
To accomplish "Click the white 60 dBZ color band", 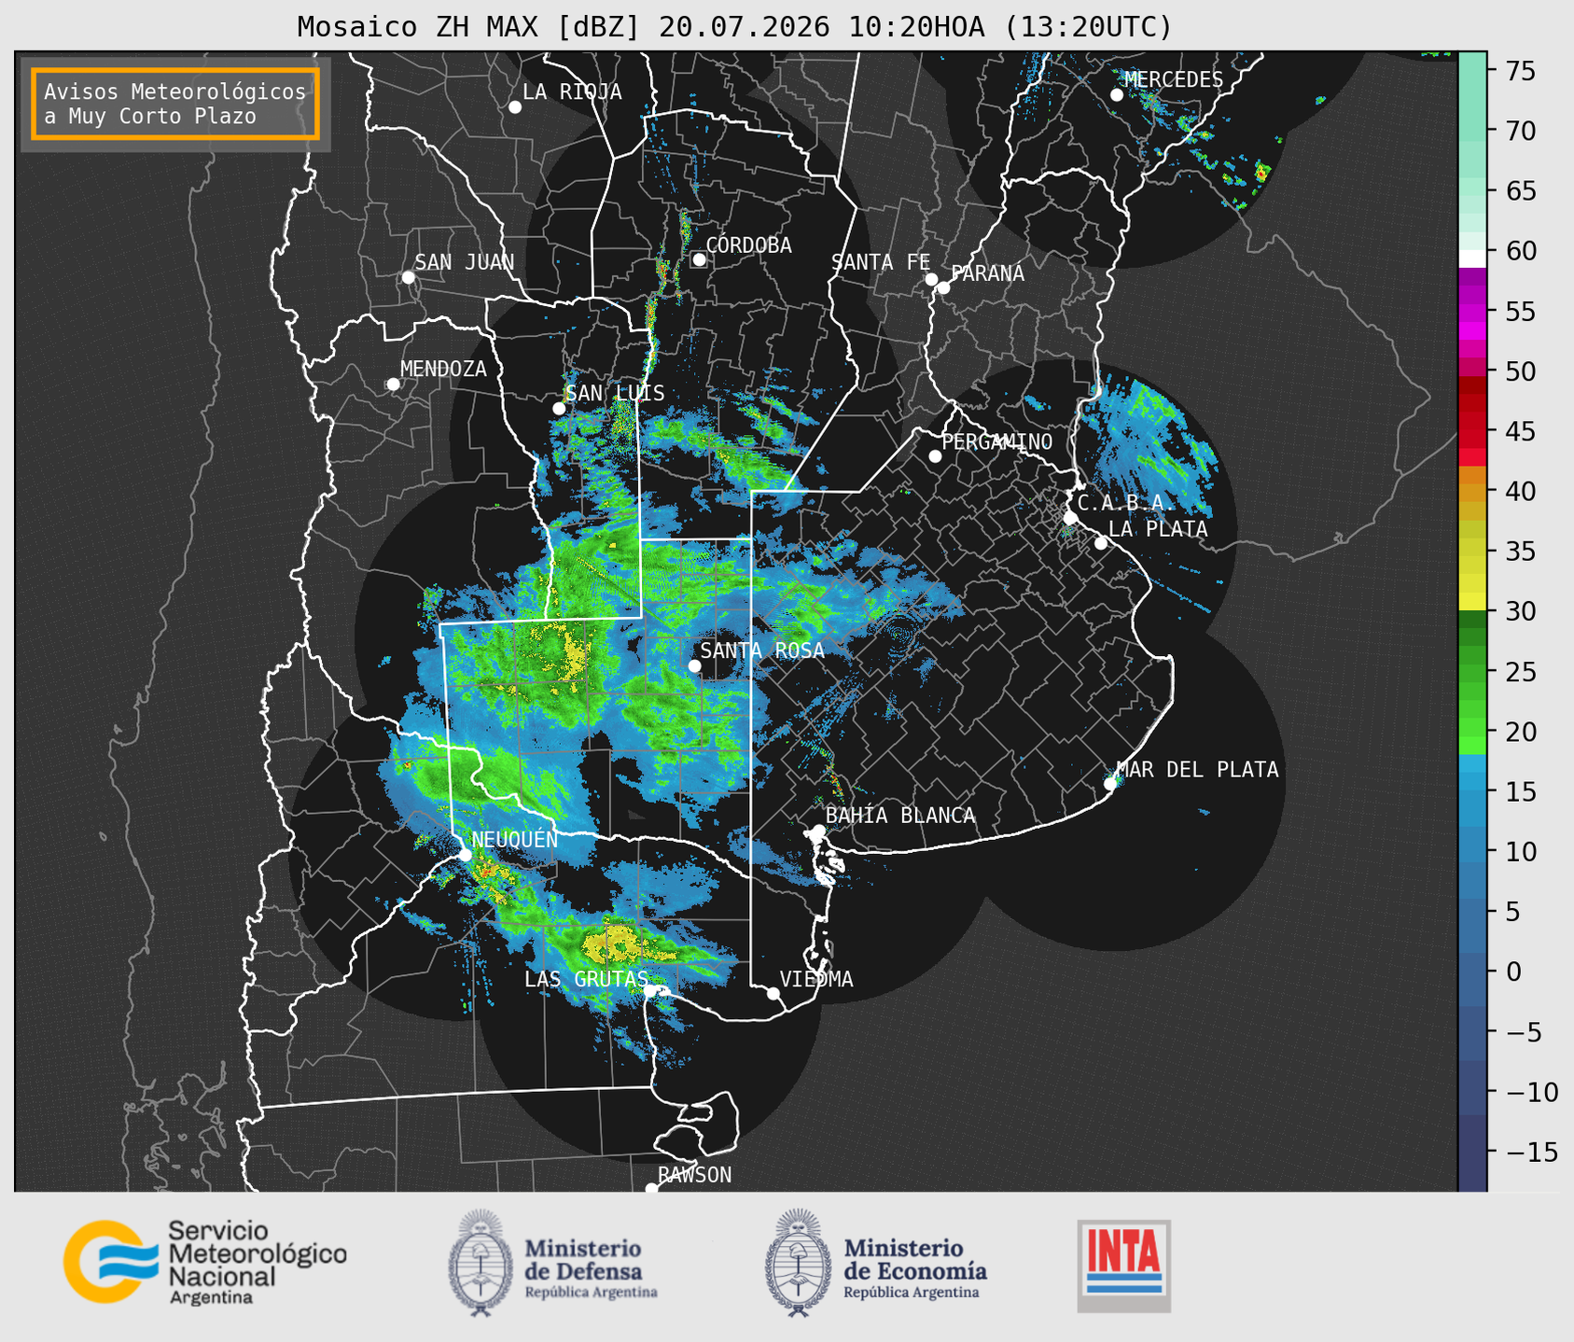I will click(1472, 259).
